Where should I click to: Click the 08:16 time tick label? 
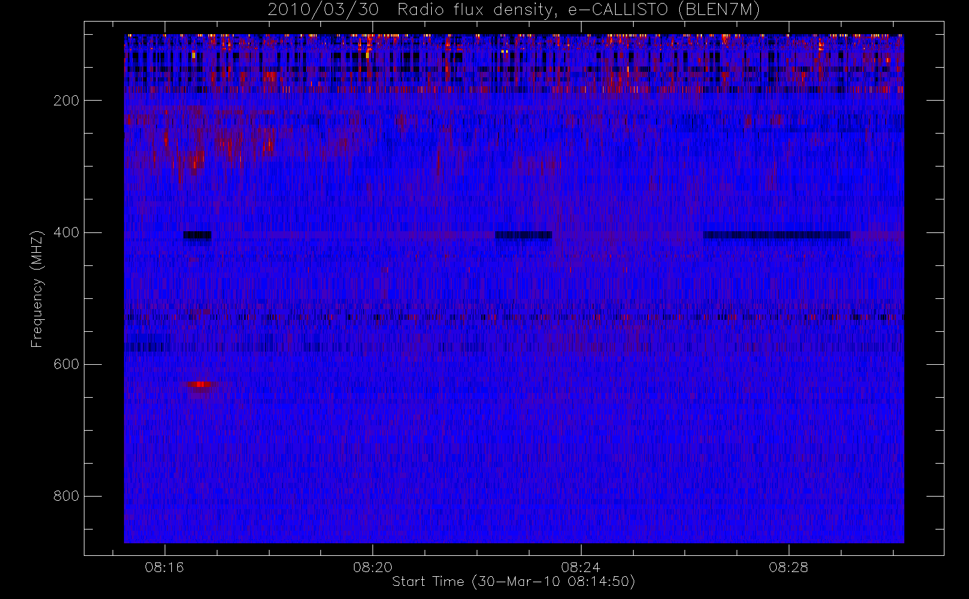[165, 567]
